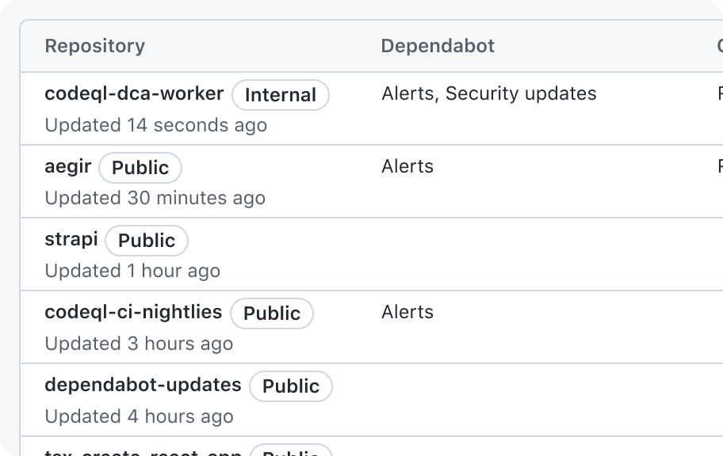Open the dependabot-updates repository
This screenshot has height=456, width=723.
click(x=143, y=385)
